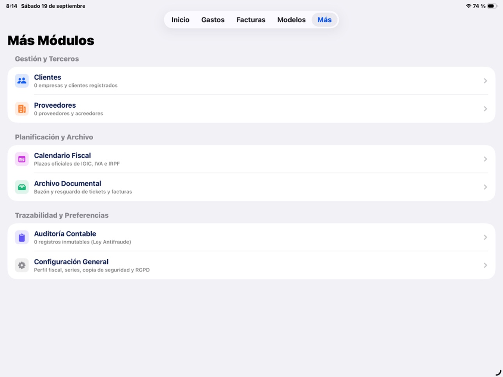Select the Más tab
Screen dimensions: 503x377
point(324,20)
